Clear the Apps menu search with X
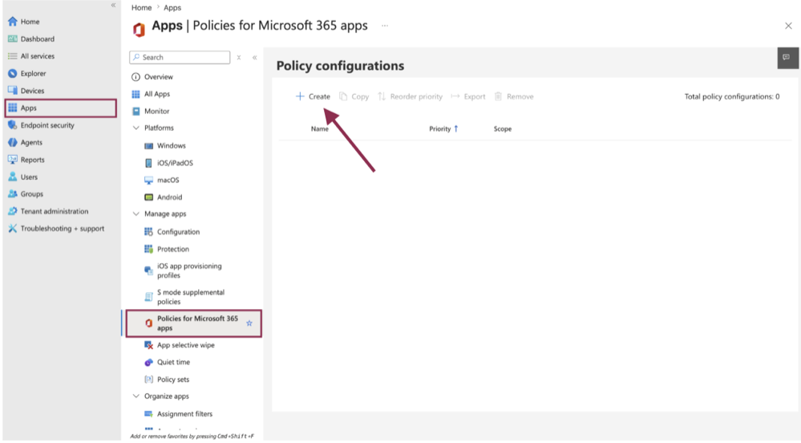The image size is (801, 443). (x=239, y=58)
